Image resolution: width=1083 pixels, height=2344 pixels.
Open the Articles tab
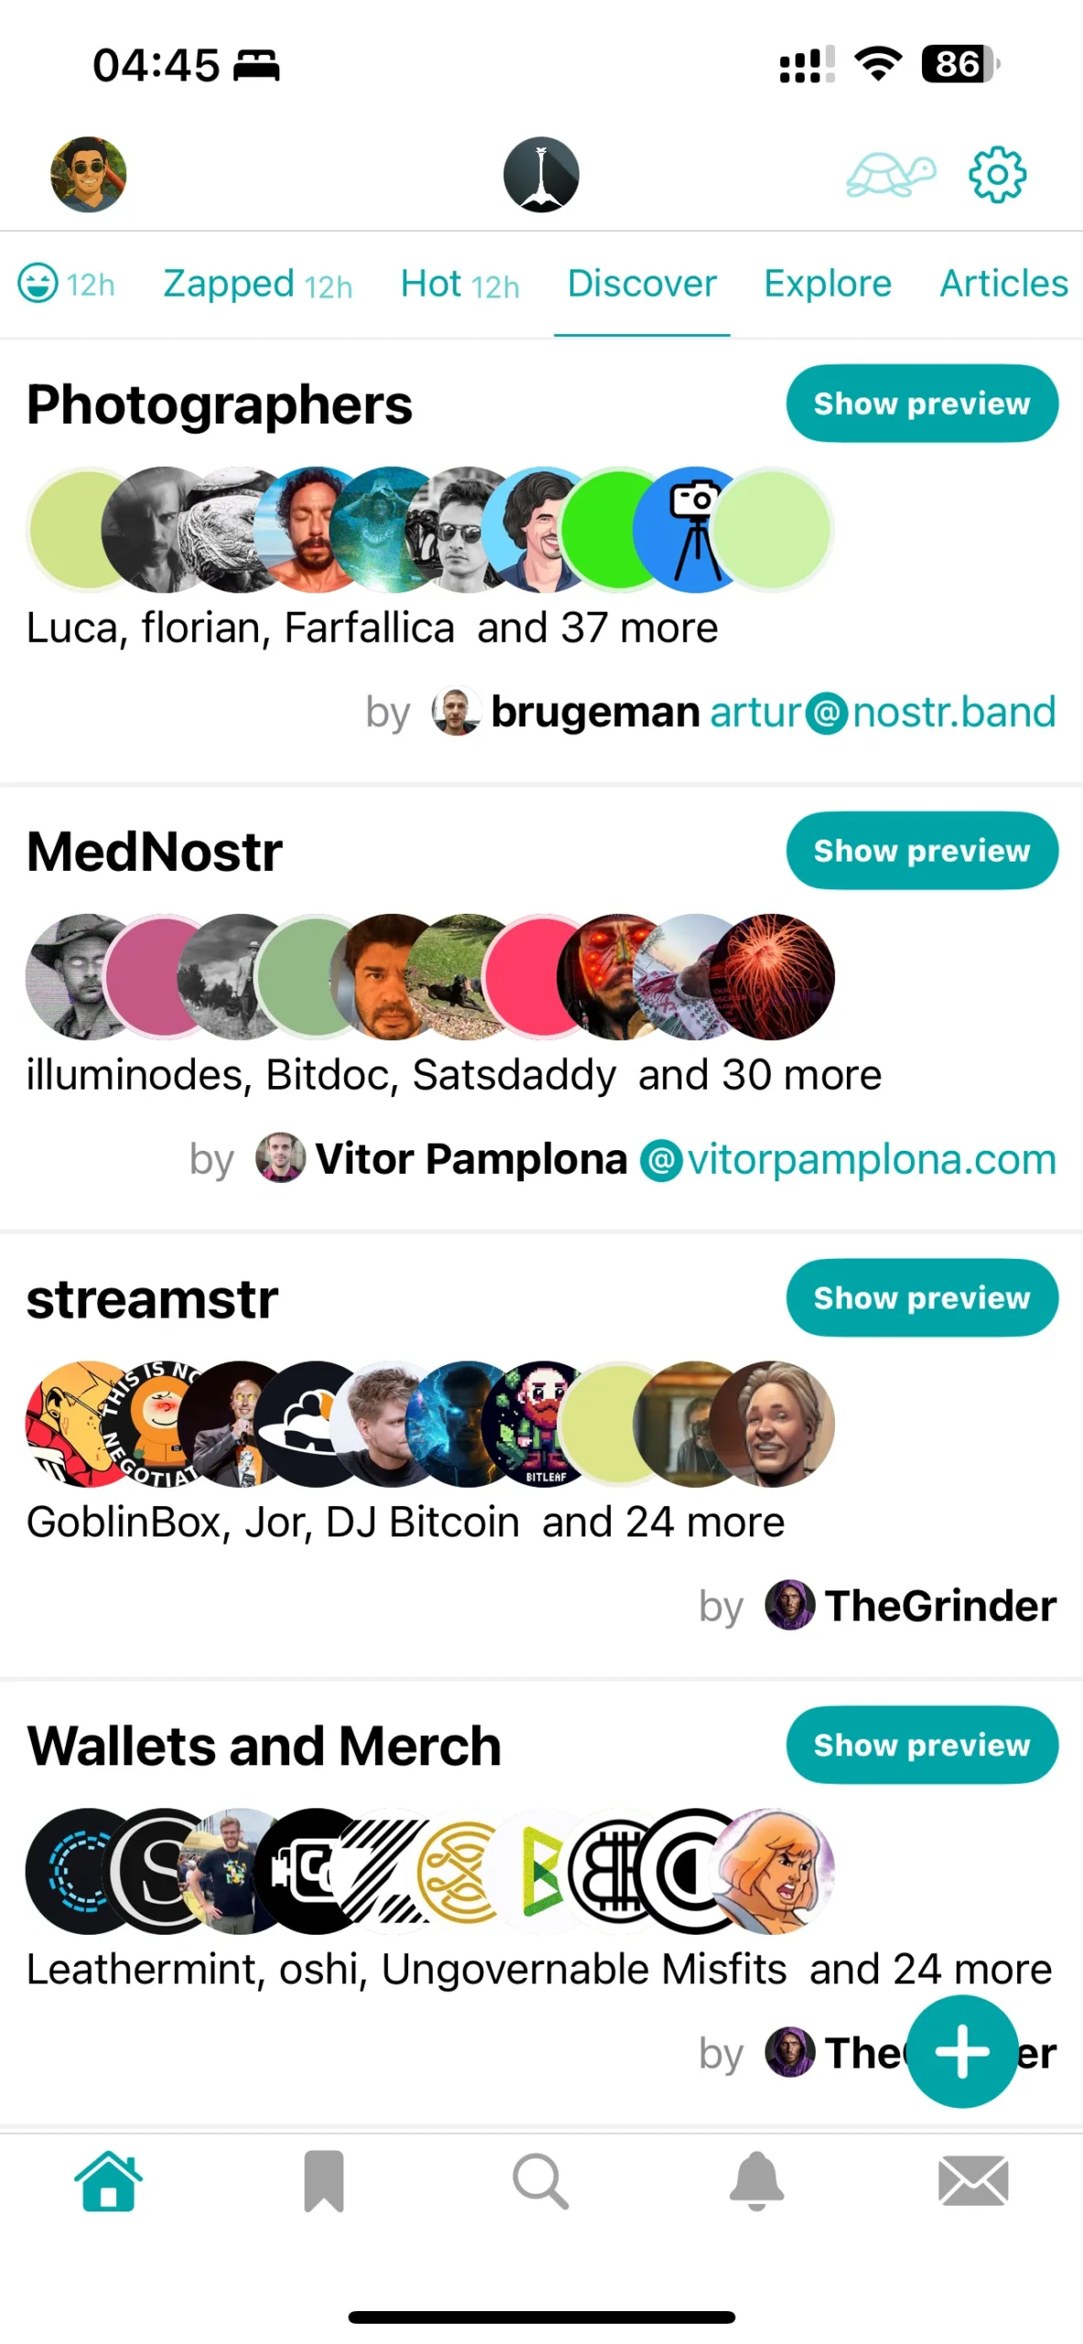[x=1004, y=284]
